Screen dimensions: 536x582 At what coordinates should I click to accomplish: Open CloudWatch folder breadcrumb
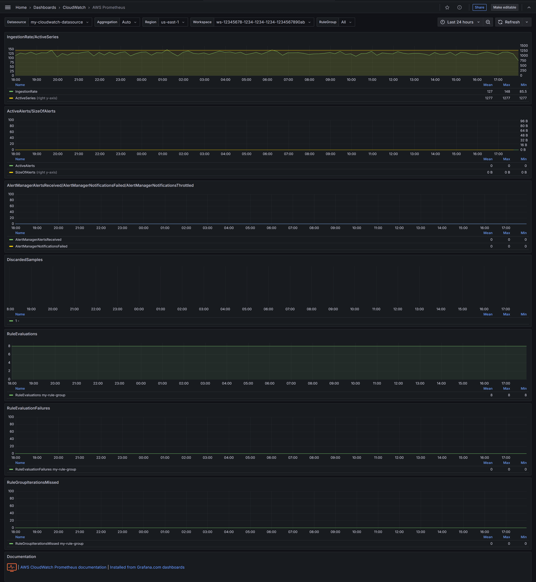[74, 8]
